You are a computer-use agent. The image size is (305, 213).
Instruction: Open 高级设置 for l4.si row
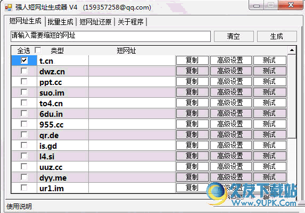coord(230,156)
